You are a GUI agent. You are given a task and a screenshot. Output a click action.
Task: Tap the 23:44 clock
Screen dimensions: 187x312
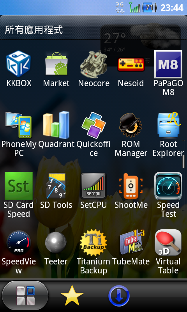pos(172,7)
